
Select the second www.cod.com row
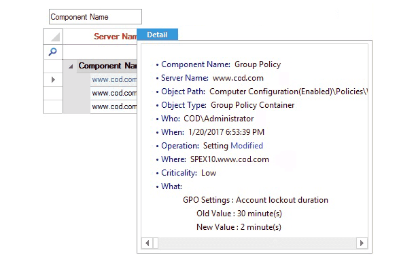click(114, 93)
